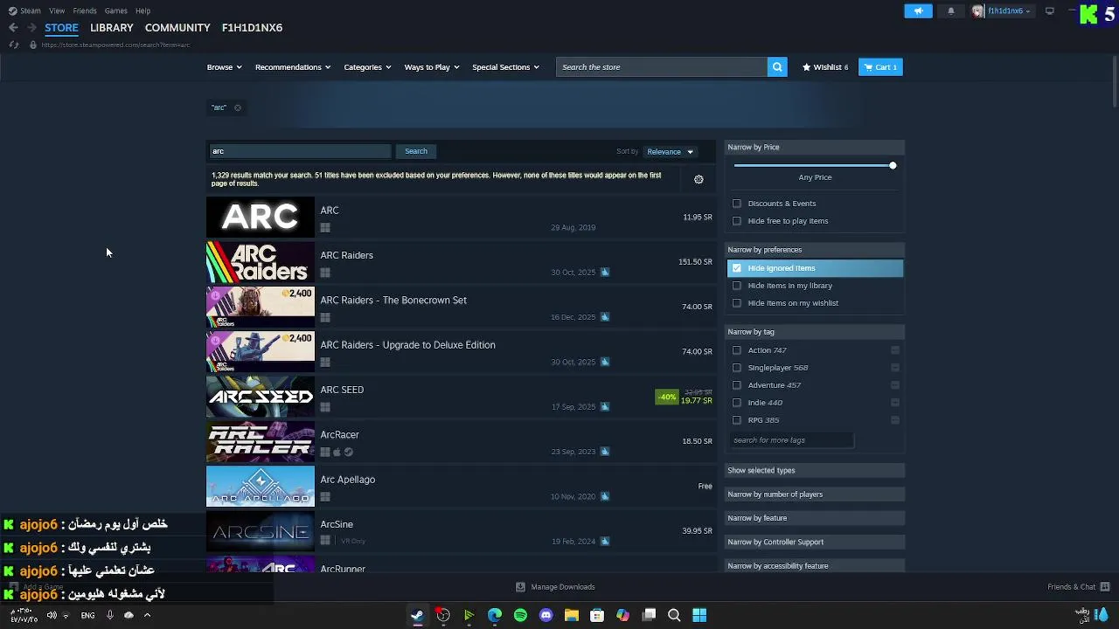Uncheck Hide ignored items

point(737,268)
